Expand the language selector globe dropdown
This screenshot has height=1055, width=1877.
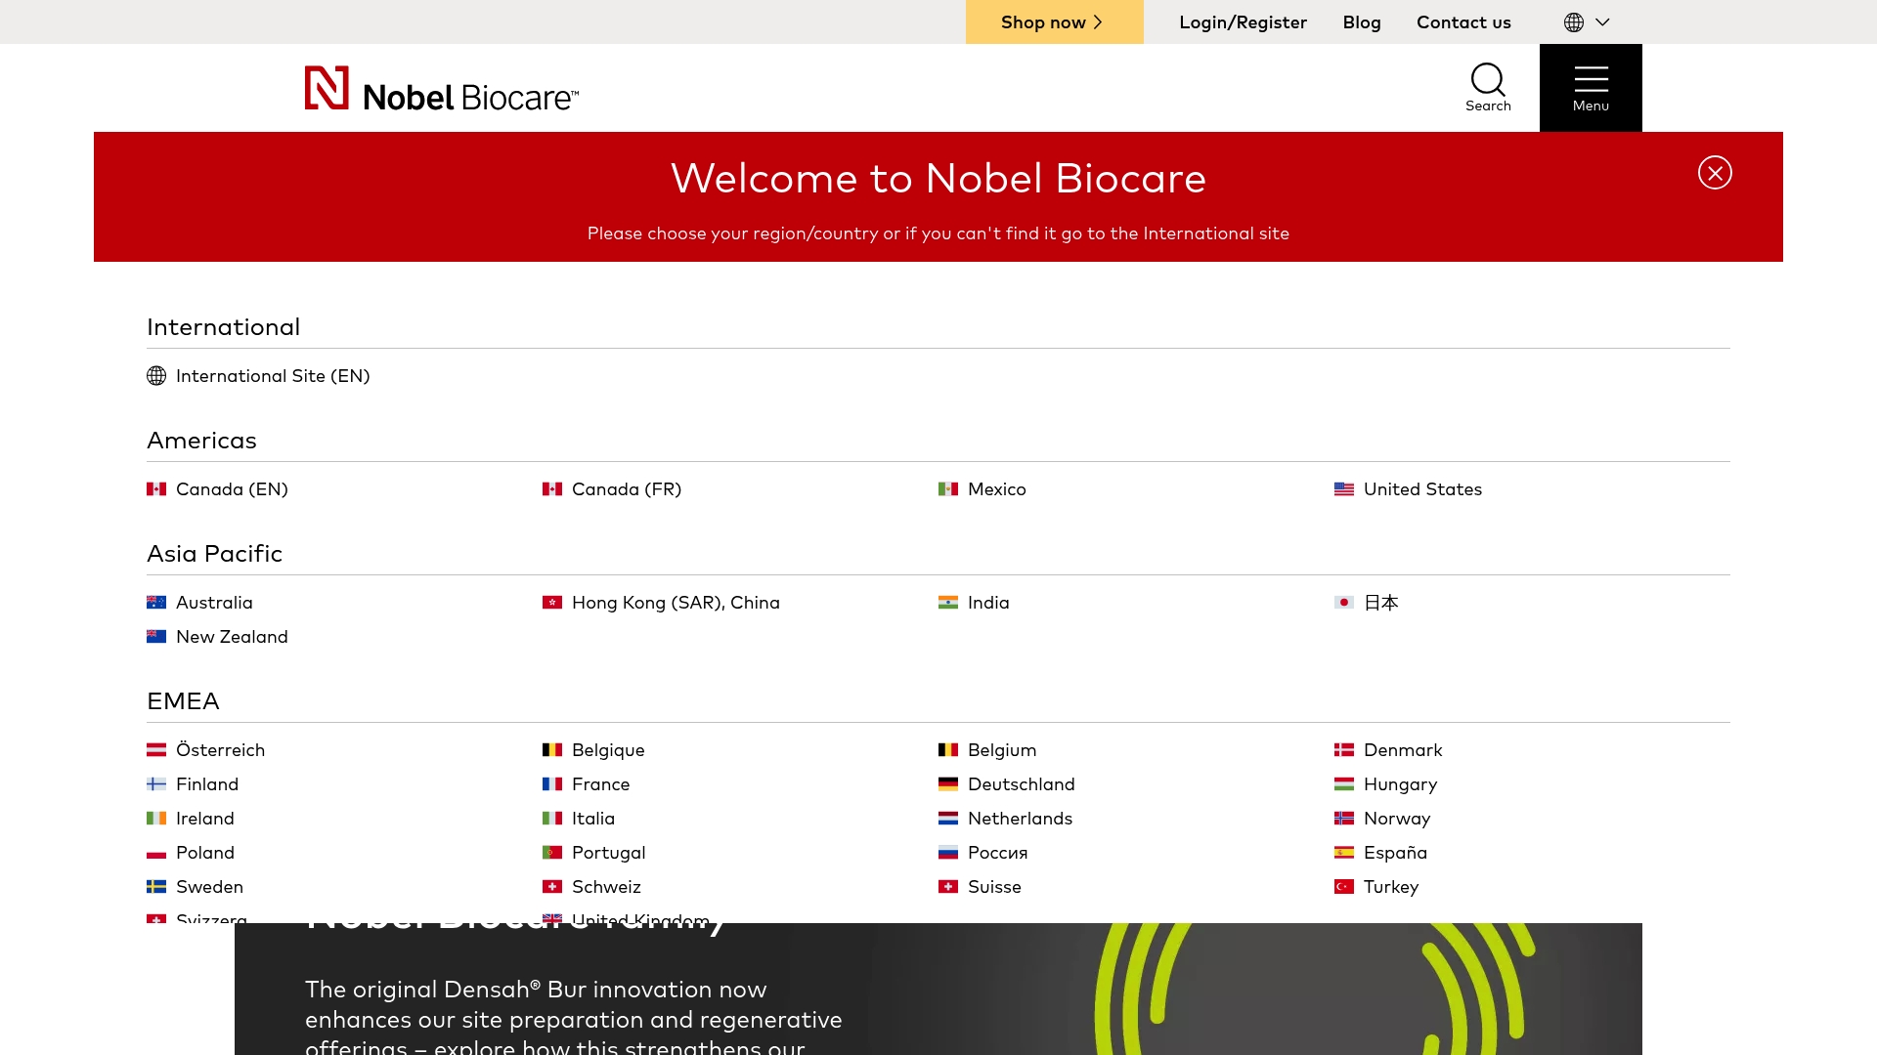(x=1572, y=21)
